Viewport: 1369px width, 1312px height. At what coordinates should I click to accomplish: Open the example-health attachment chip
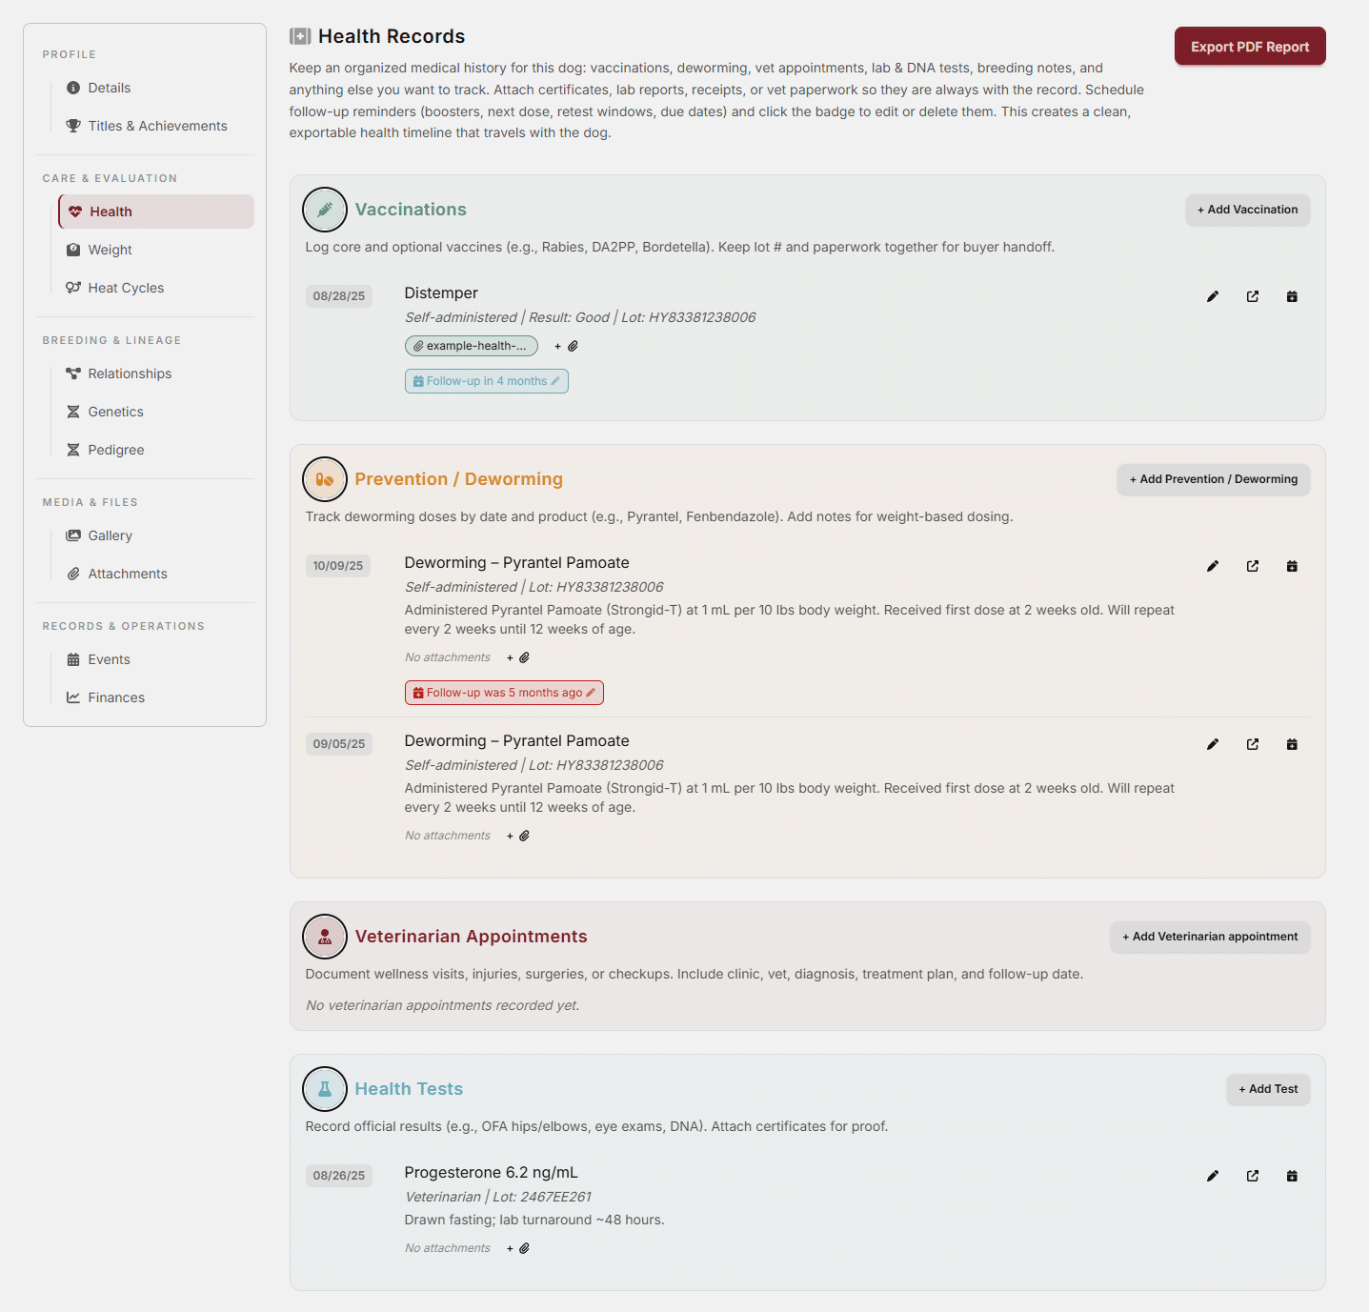[471, 345]
